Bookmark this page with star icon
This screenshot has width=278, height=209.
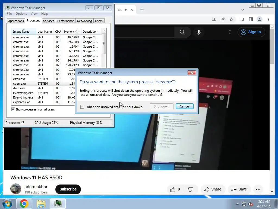point(231,19)
